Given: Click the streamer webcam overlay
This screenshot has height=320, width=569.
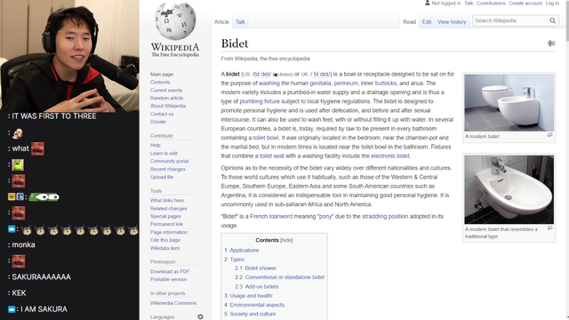Looking at the screenshot, I should (x=69, y=56).
